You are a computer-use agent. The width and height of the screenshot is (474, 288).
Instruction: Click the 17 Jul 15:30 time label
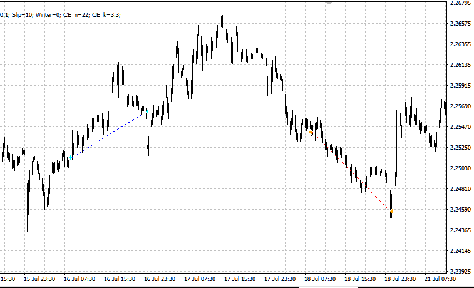tap(240, 279)
